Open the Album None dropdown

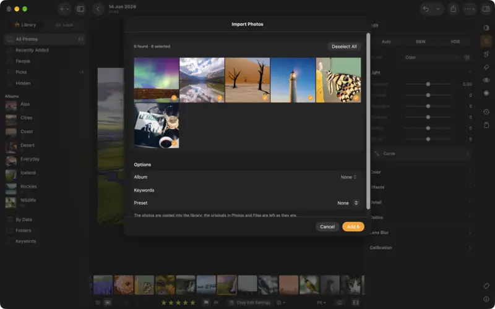click(x=348, y=177)
